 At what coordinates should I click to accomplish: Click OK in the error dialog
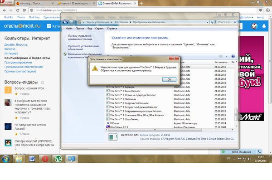pyautogui.click(x=169, y=79)
